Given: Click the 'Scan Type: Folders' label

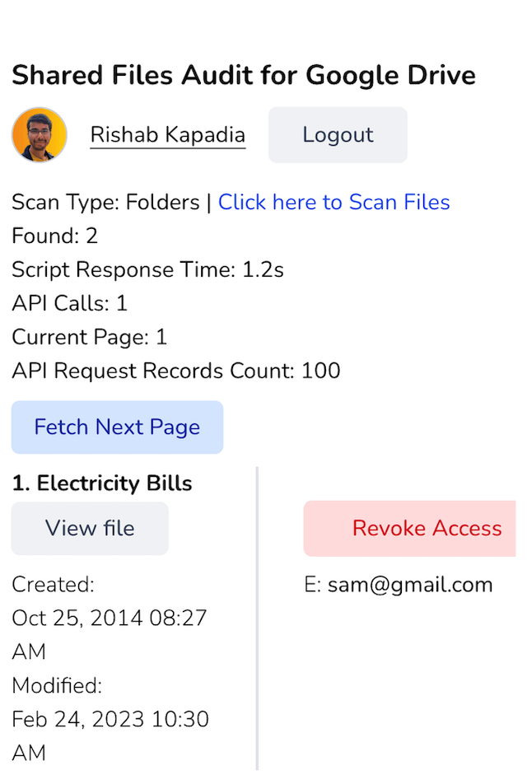Looking at the screenshot, I should coord(105,203).
